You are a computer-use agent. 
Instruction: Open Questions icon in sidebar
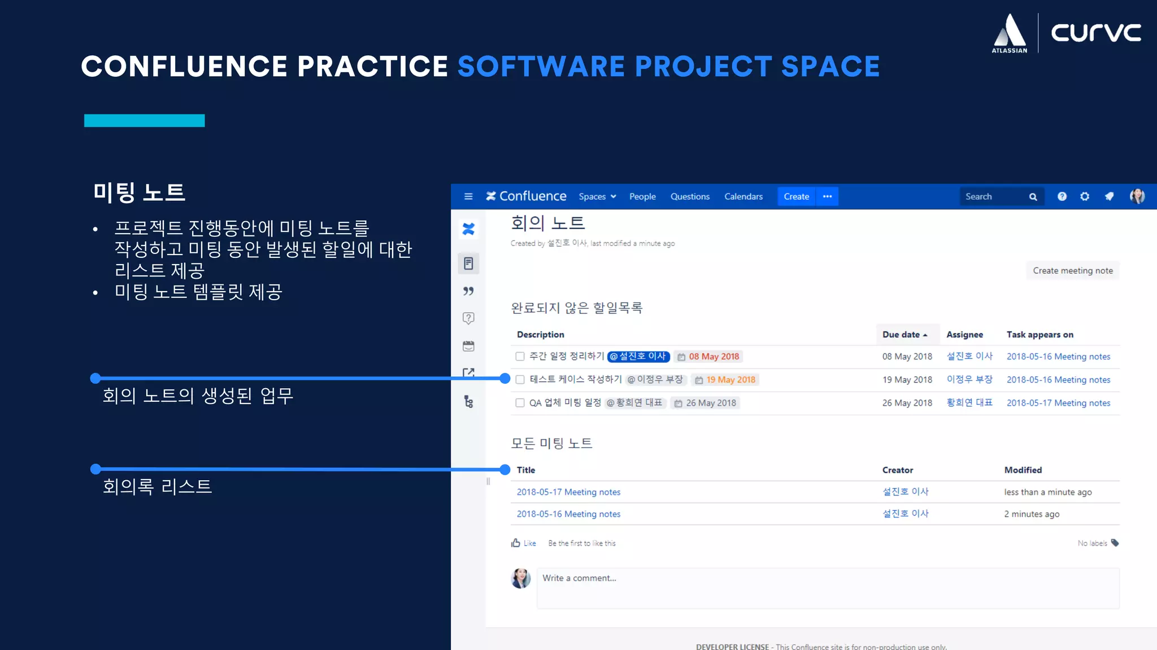[468, 318]
